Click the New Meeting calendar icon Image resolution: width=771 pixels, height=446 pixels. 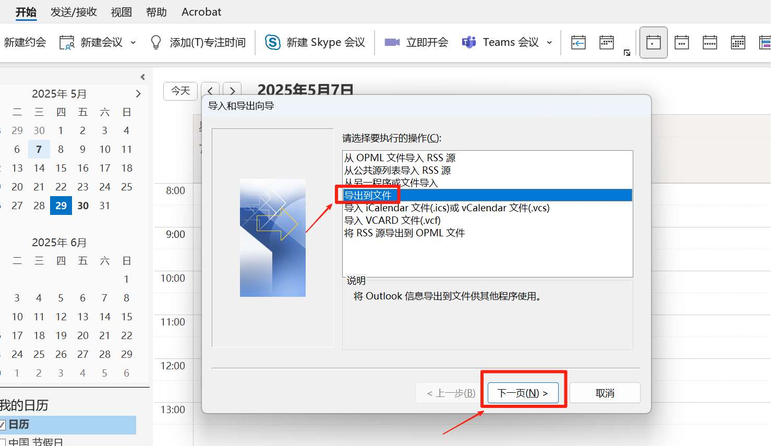pos(67,42)
